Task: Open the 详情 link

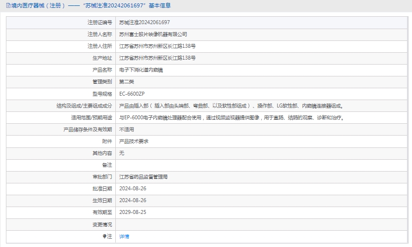Action: [124, 237]
